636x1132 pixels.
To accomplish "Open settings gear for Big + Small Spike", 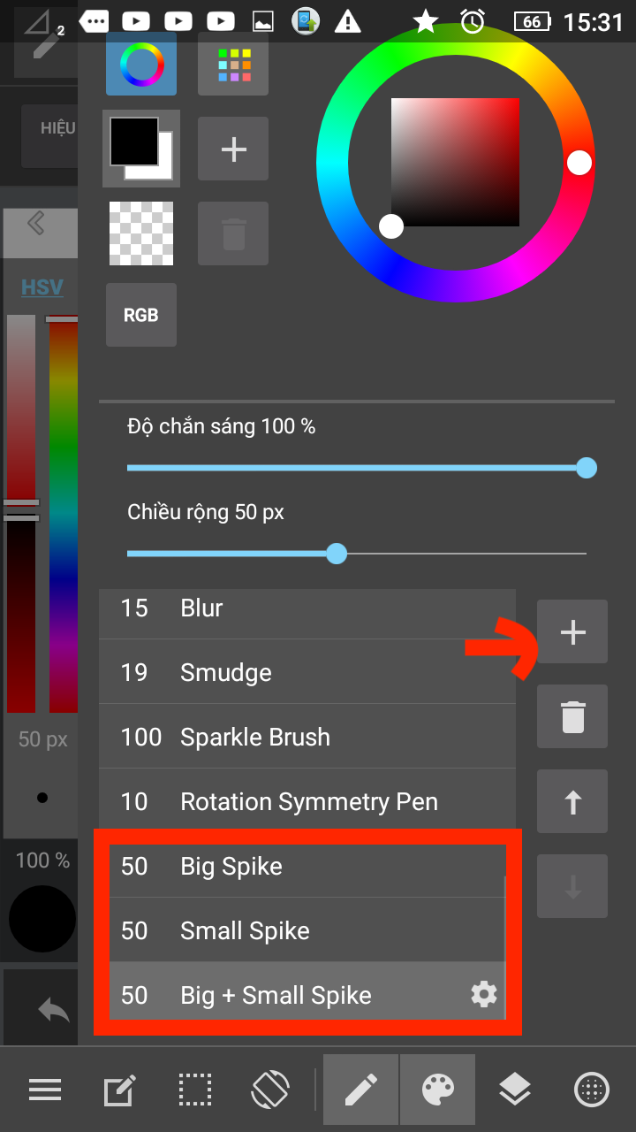I will (x=483, y=995).
